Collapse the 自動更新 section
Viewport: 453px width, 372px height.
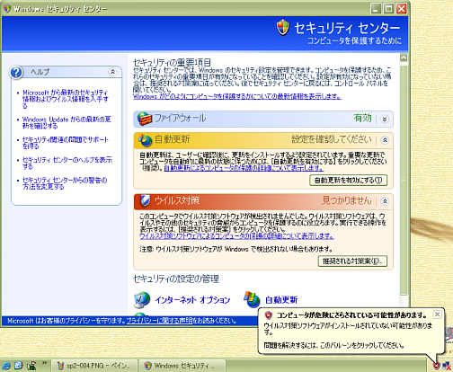(x=385, y=140)
